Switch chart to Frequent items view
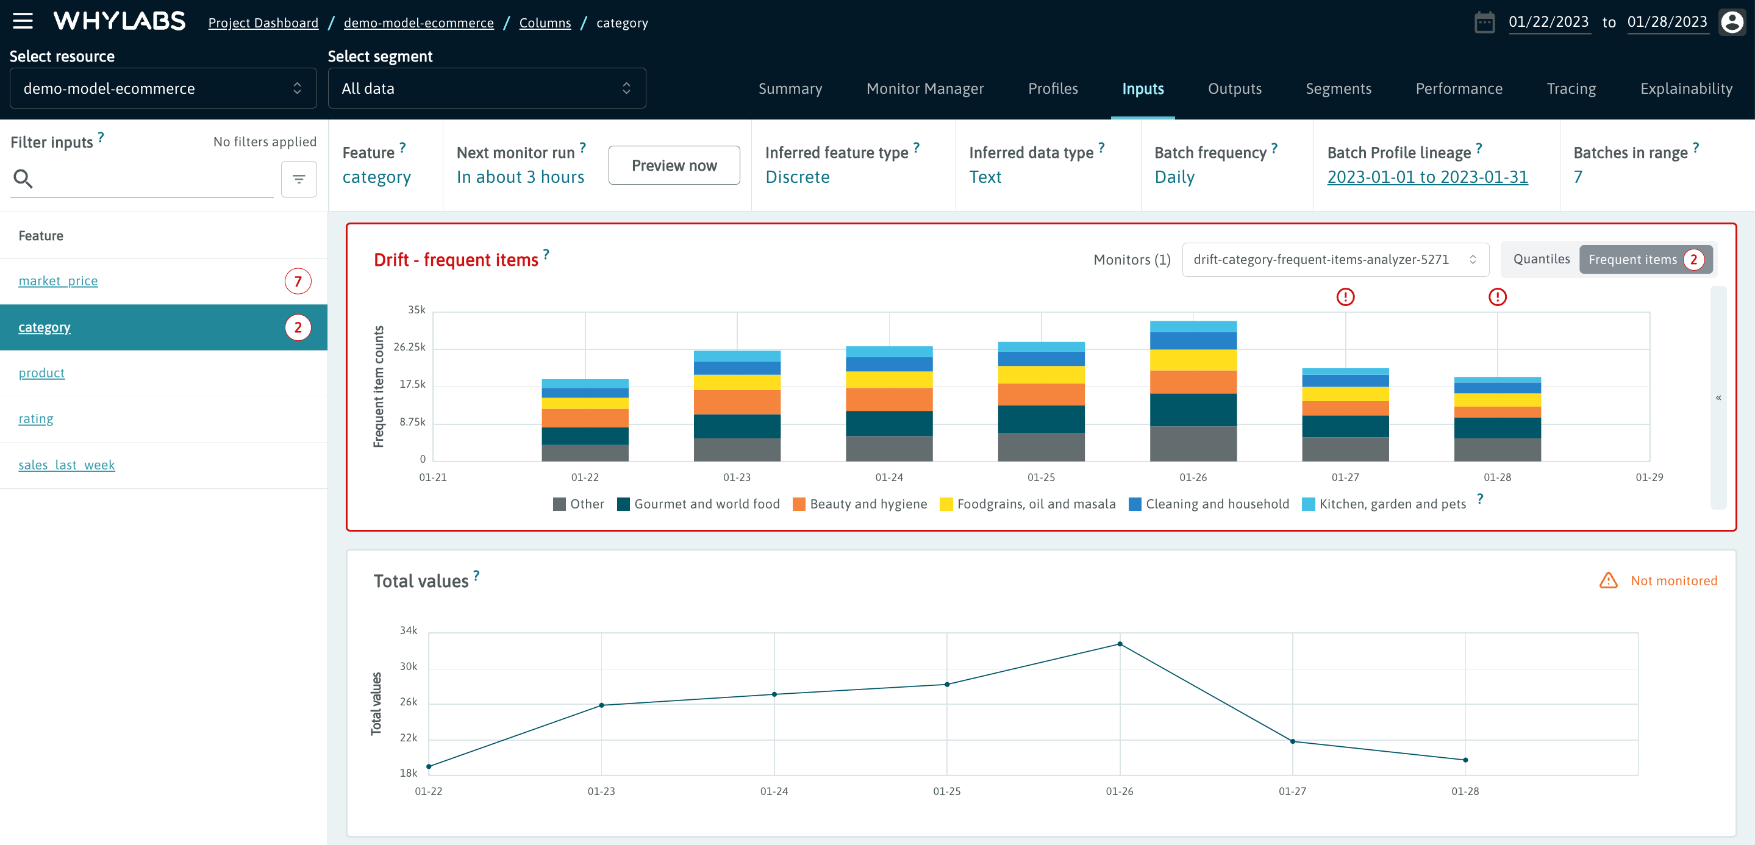The image size is (1755, 845). pyautogui.click(x=1632, y=260)
